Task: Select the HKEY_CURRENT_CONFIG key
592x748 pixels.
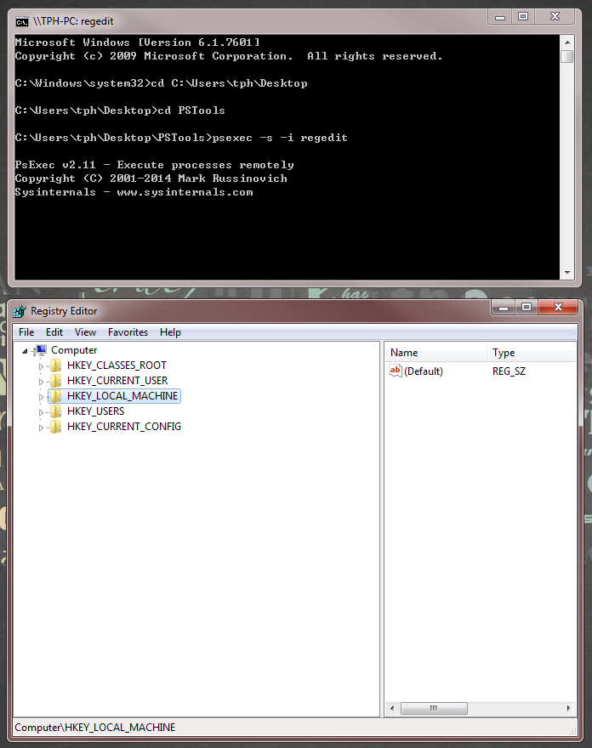Action: (x=124, y=427)
